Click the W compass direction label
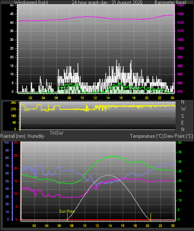 click(x=183, y=109)
